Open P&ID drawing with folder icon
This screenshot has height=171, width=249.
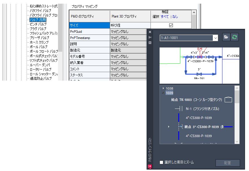tap(226, 38)
